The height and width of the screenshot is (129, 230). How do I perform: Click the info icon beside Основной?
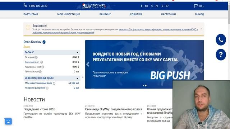coord(36,57)
